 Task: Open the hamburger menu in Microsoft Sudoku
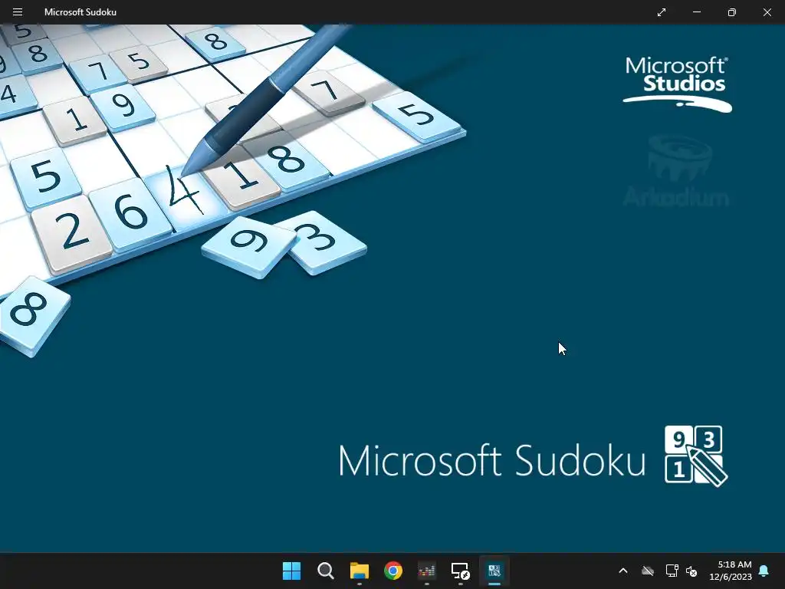[18, 12]
